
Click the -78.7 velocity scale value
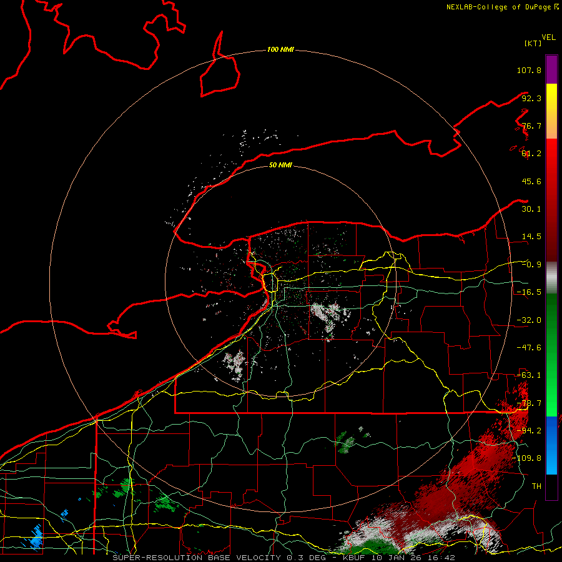pyautogui.click(x=529, y=403)
